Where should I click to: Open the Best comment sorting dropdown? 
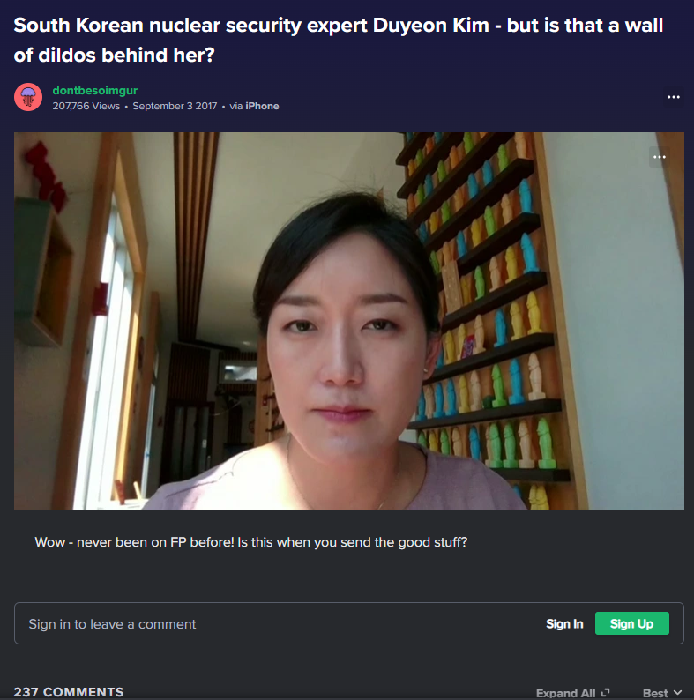662,693
